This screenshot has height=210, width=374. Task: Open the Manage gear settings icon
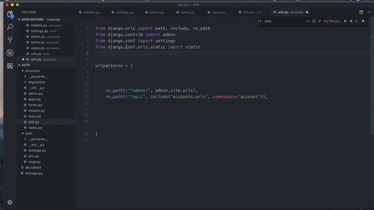click(x=10, y=202)
